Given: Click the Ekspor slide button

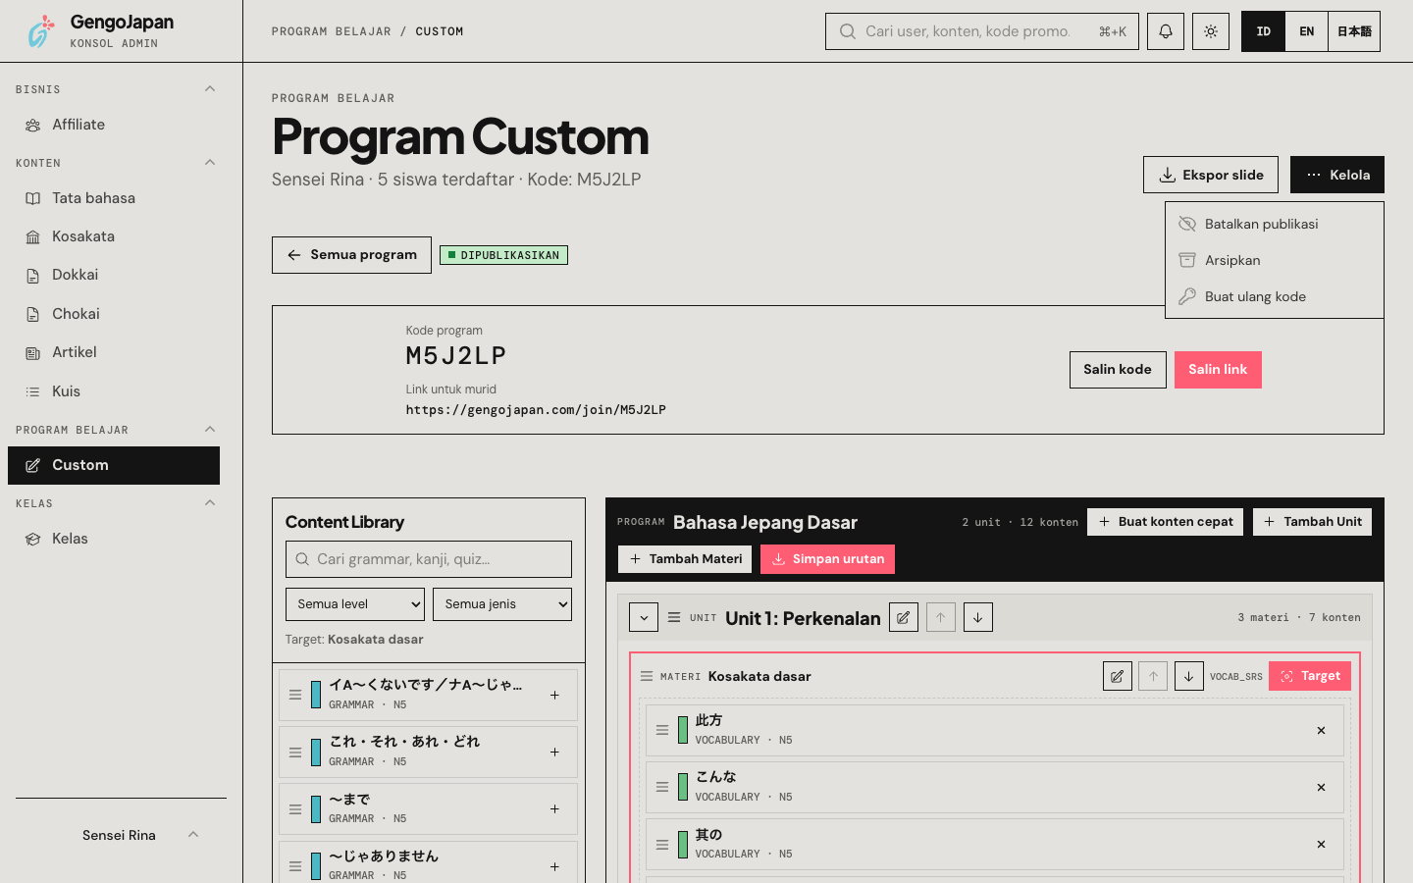Looking at the screenshot, I should coord(1211,175).
